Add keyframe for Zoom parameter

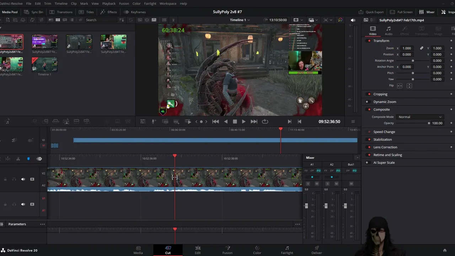(x=451, y=48)
